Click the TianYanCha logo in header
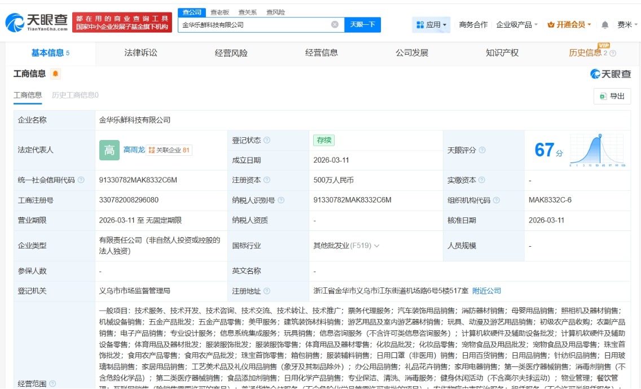 tap(37, 23)
